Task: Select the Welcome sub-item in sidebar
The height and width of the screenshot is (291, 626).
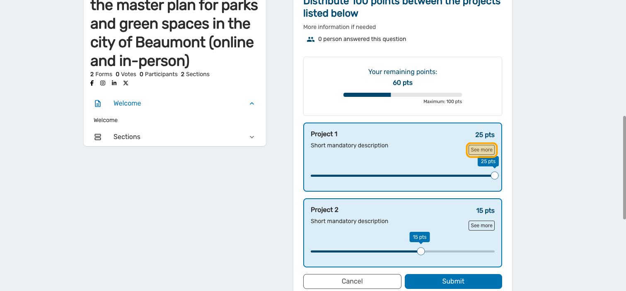Action: pyautogui.click(x=106, y=120)
